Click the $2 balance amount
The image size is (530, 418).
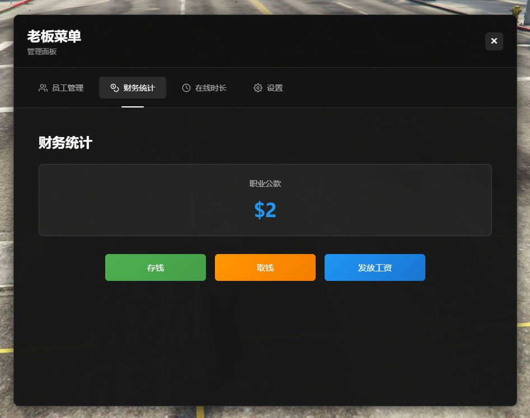[x=265, y=210]
